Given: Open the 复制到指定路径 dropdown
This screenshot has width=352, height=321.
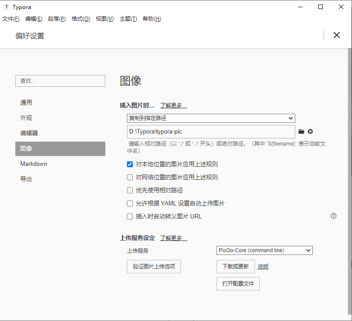Looking at the screenshot, I should coord(211,118).
